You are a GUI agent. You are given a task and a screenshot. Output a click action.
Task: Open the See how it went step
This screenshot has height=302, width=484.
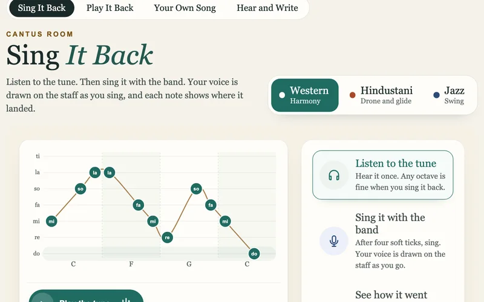(x=391, y=295)
